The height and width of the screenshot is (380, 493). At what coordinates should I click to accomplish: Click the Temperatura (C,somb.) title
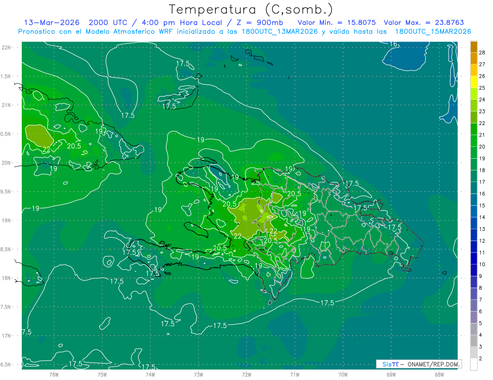[x=251, y=9]
